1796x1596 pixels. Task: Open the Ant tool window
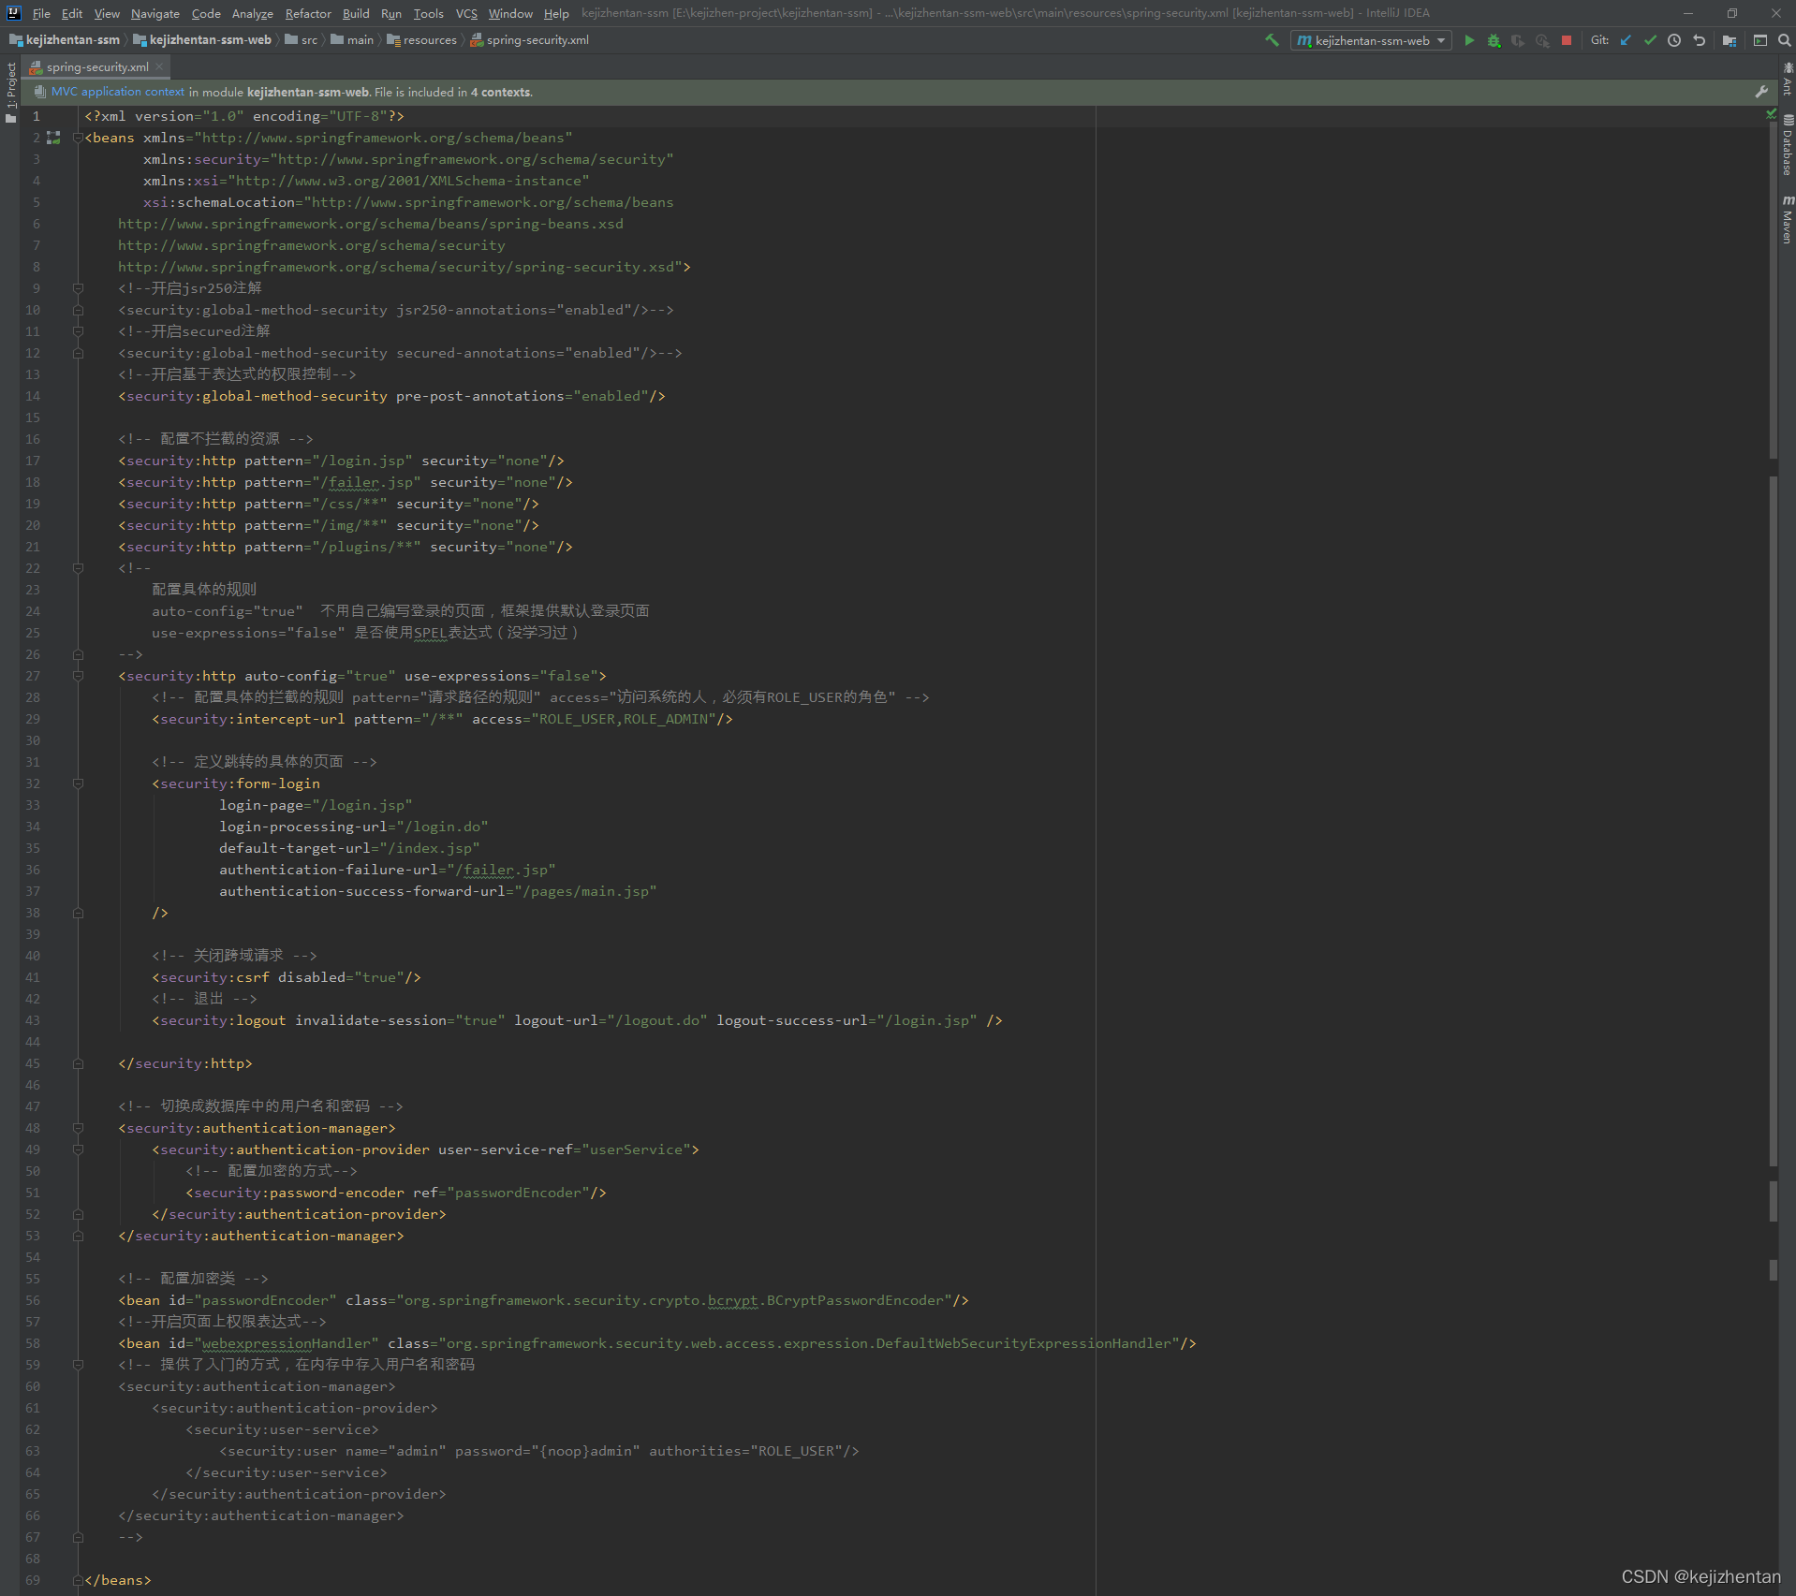pos(1787,80)
